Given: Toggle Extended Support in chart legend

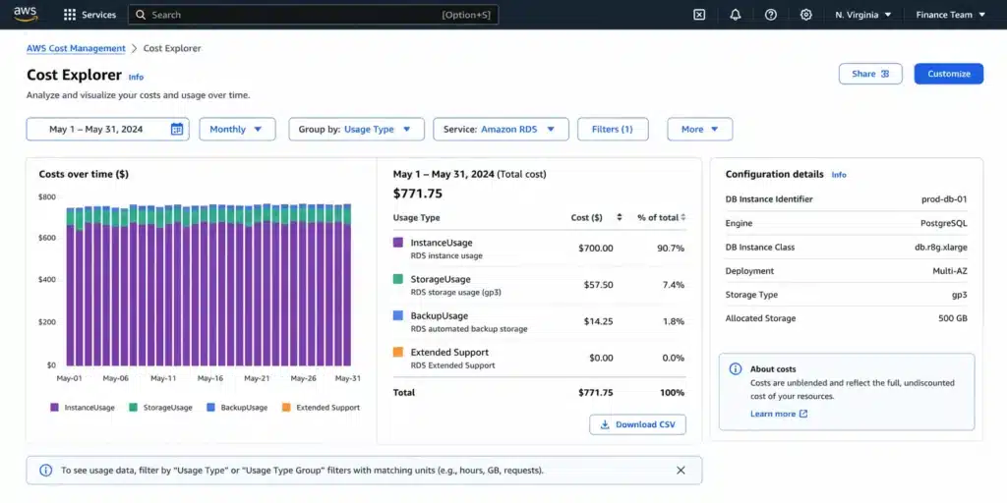Looking at the screenshot, I should click(321, 408).
